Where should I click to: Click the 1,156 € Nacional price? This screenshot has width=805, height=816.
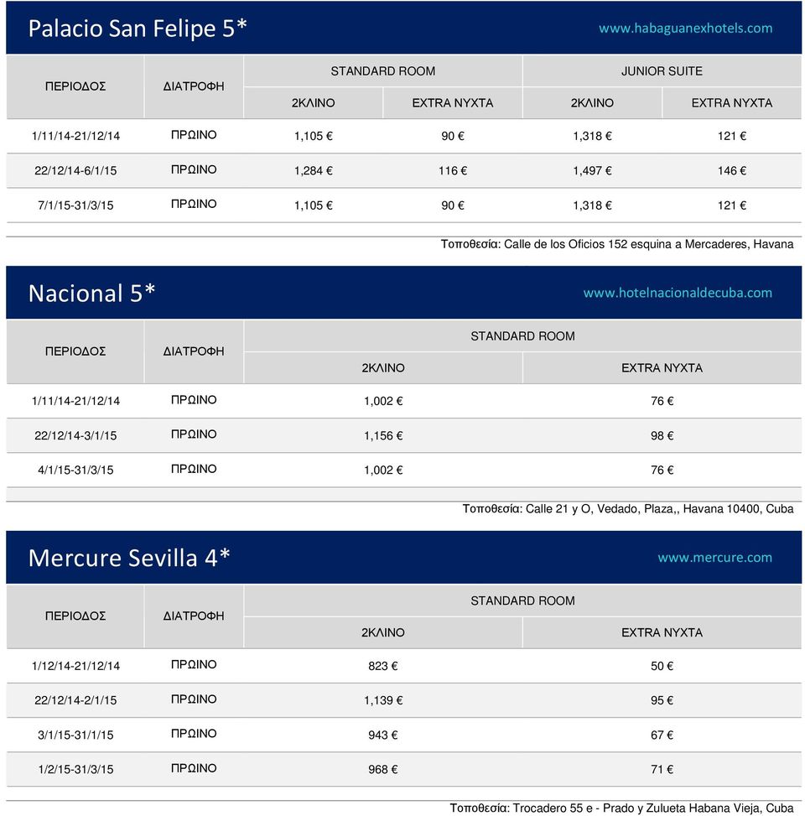point(383,435)
